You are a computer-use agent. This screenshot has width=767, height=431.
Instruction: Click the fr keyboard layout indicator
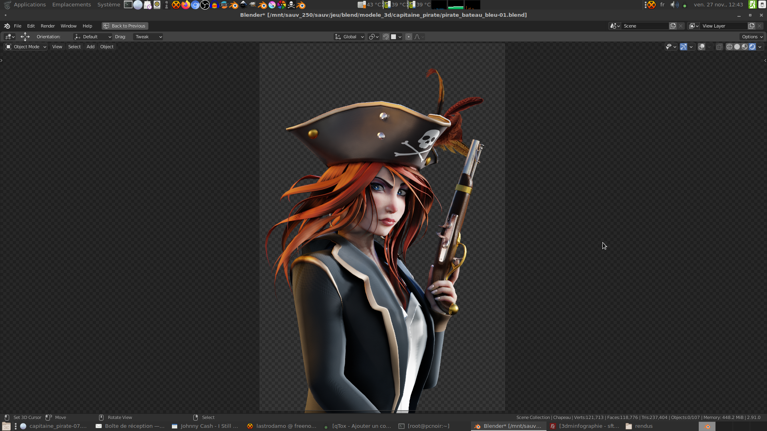662,5
